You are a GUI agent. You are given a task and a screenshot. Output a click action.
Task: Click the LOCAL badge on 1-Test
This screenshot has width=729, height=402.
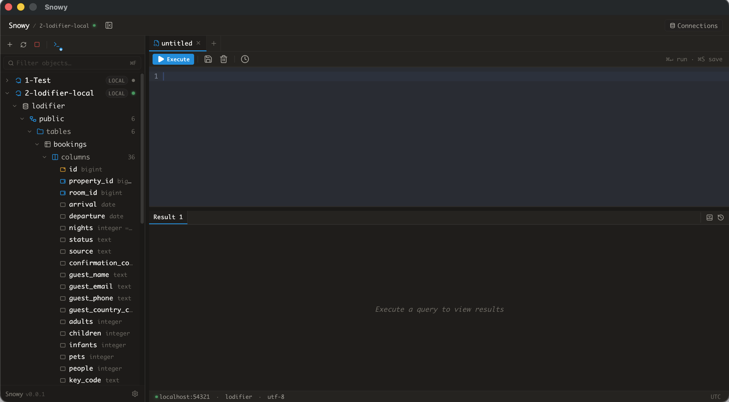tap(117, 81)
